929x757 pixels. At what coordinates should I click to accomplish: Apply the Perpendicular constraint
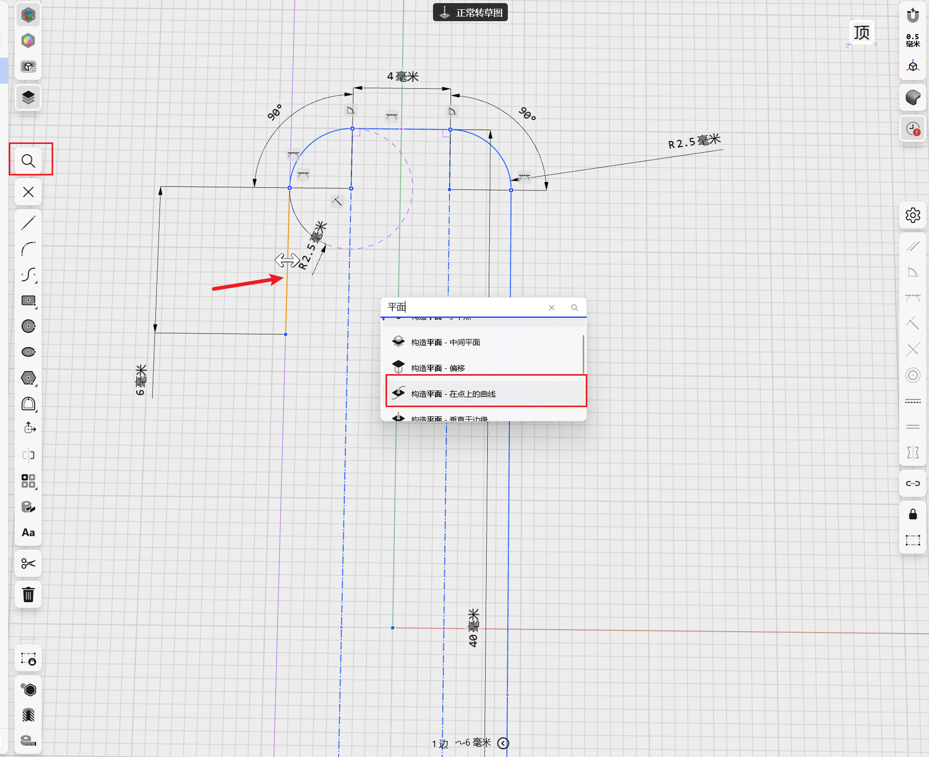[912, 324]
